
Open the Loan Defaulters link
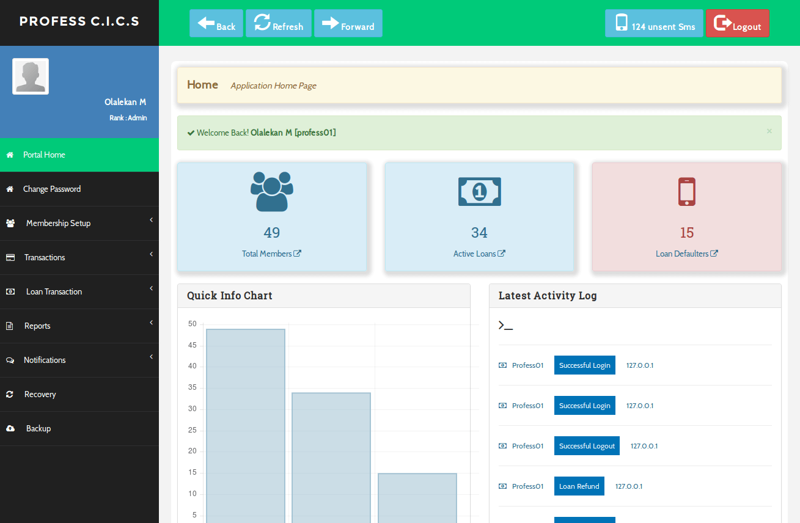687,254
